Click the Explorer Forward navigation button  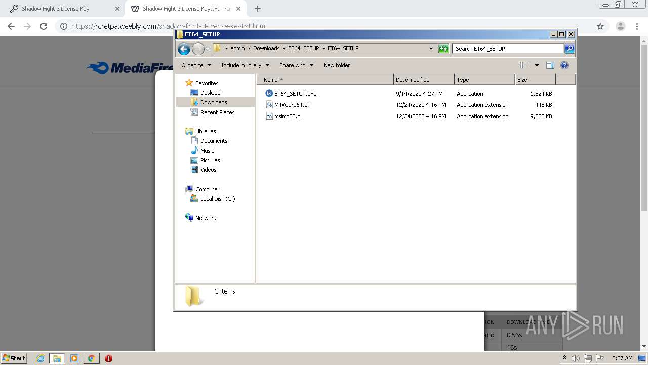pyautogui.click(x=198, y=49)
